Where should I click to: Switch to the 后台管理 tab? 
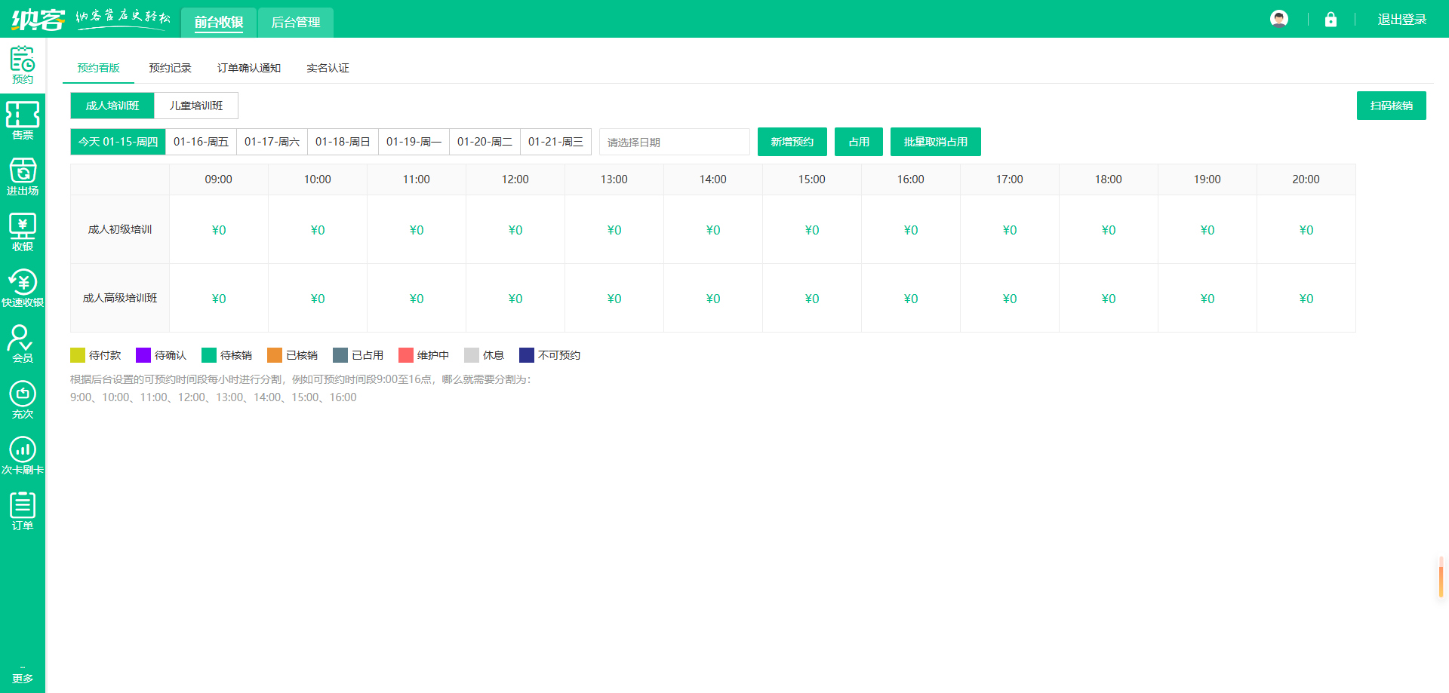[295, 23]
